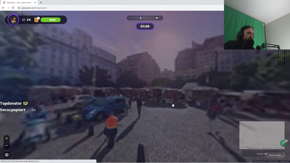Open the orange backpack inventory icon

(37, 19)
